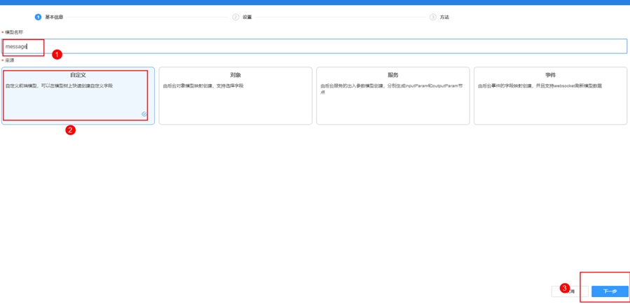Click the checkmark icon in 自定义 card
This screenshot has width=630, height=304.
pos(144,114)
